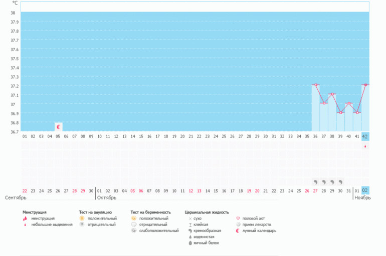Click the egg white fluid legend icon
The width and height of the screenshot is (386, 256).
(x=190, y=243)
